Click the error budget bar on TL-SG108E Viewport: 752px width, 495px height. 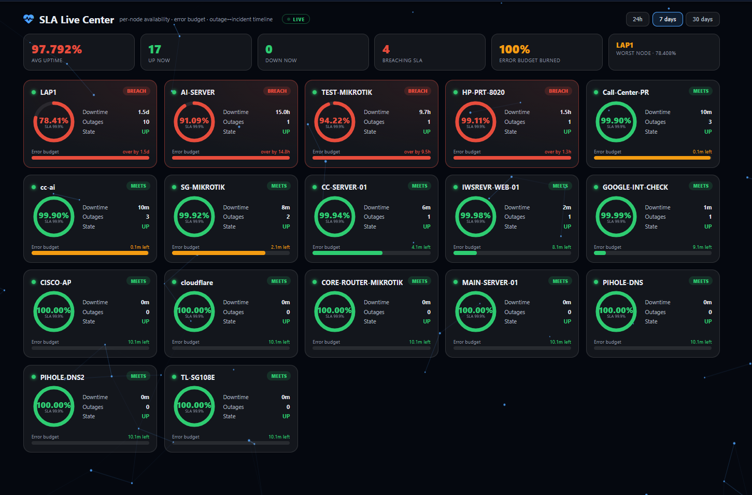coord(231,443)
